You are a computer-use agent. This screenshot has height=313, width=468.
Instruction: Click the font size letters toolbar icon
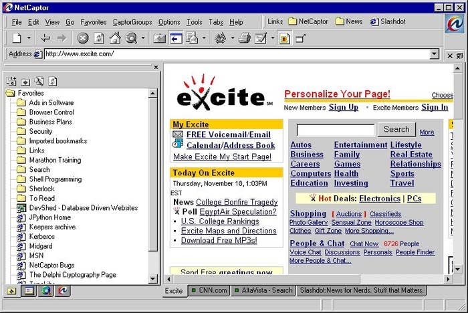220,38
